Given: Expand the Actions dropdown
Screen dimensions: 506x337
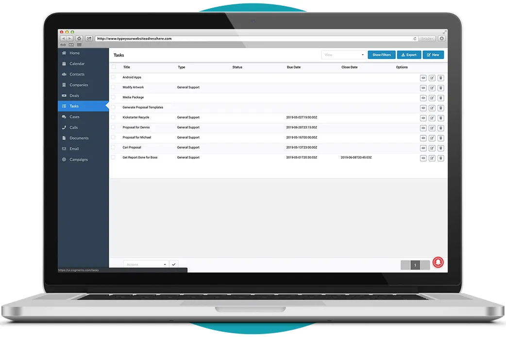Looking at the screenshot, I should (x=146, y=264).
